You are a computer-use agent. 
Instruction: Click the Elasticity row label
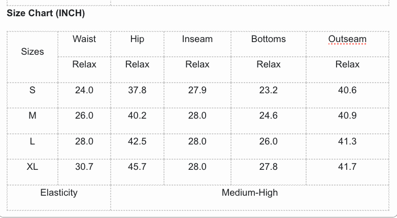tap(59, 193)
